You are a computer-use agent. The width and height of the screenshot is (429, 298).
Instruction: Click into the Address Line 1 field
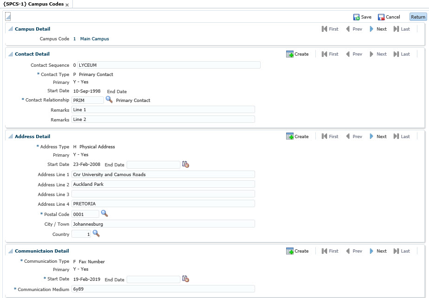click(x=163, y=175)
